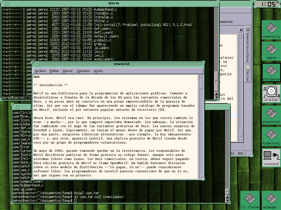
Task: Click gram.y in the file listing
Action: point(100,44)
